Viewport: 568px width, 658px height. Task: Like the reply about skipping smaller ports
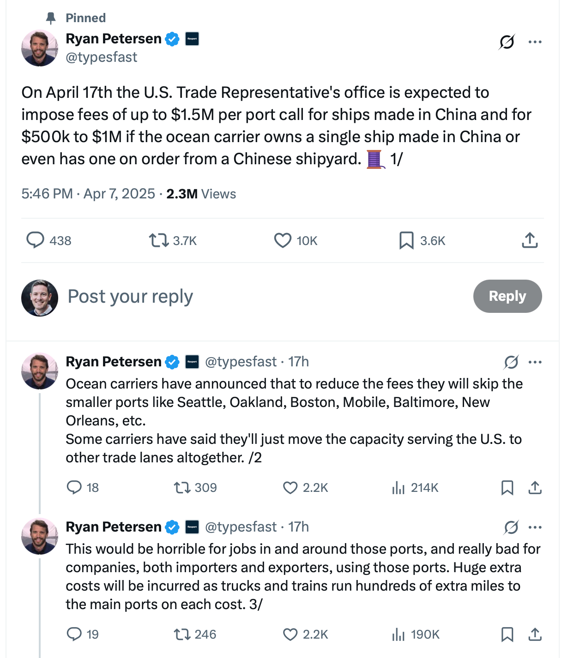click(x=290, y=488)
